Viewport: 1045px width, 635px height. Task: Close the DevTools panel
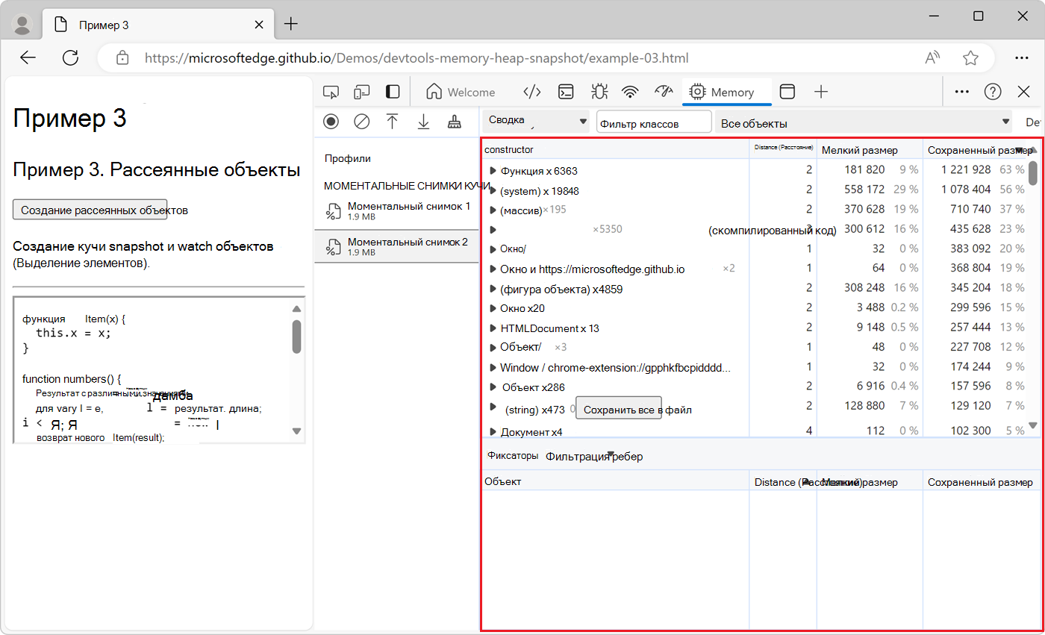click(x=1024, y=92)
